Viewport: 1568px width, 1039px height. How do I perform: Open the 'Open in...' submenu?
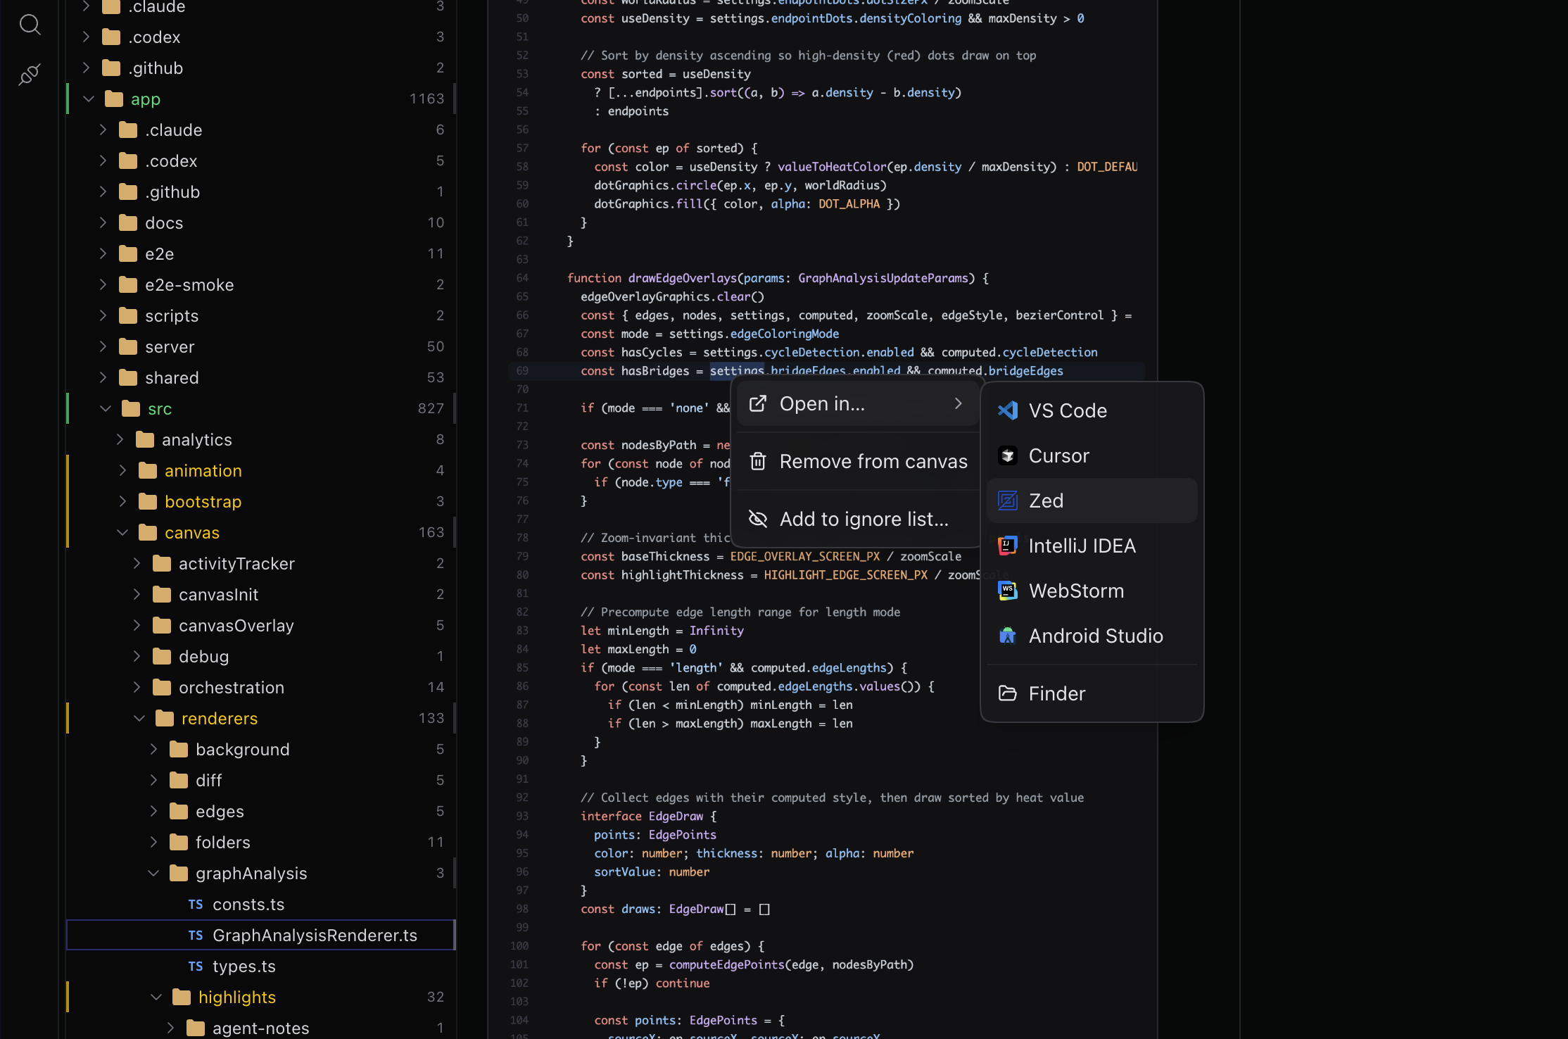click(857, 404)
